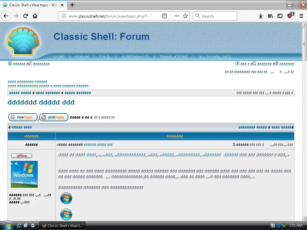Open ALL DOWNLOADS in navigation bar
This screenshot has width=307, height=230.
point(215,57)
